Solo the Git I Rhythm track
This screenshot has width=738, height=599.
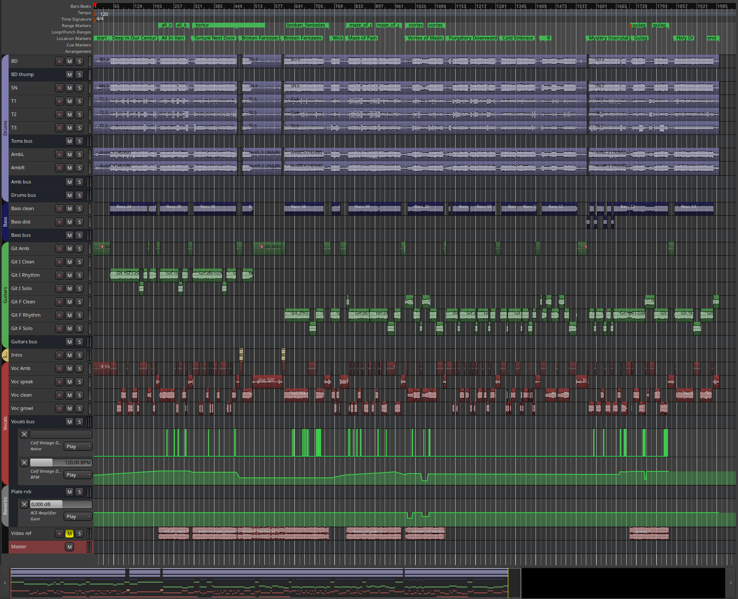pos(80,275)
